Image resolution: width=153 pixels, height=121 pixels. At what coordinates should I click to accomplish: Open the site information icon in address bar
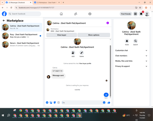pos(16,8)
